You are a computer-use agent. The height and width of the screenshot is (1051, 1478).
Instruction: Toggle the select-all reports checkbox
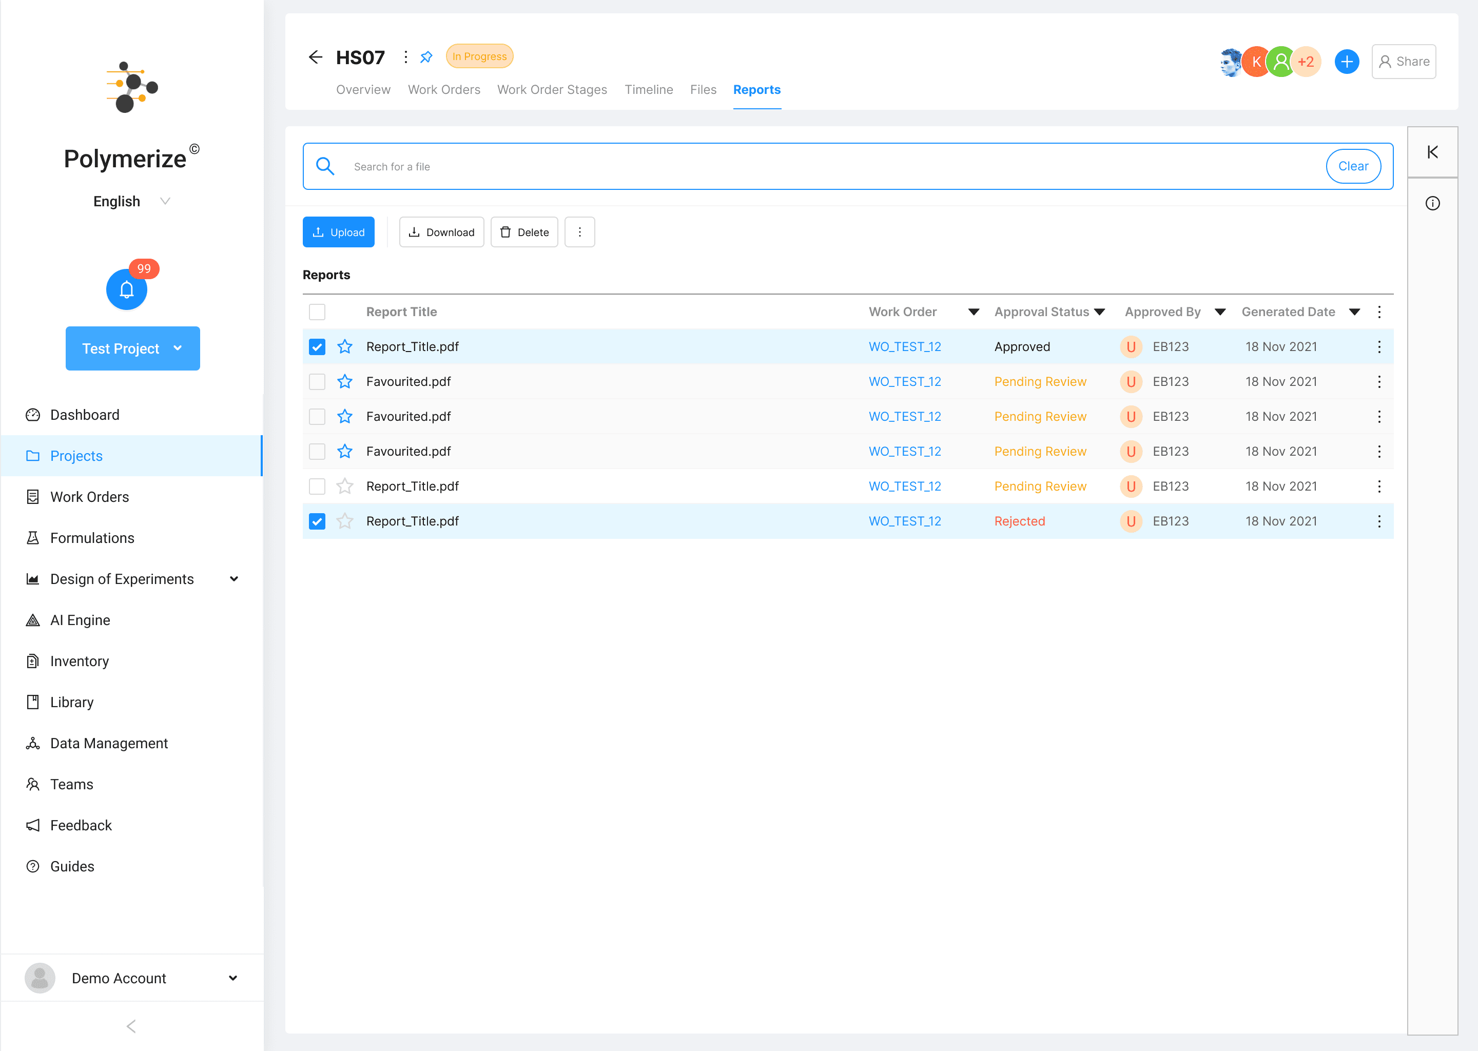(x=317, y=312)
